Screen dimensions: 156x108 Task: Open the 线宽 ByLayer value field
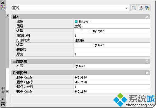click(x=112, y=45)
